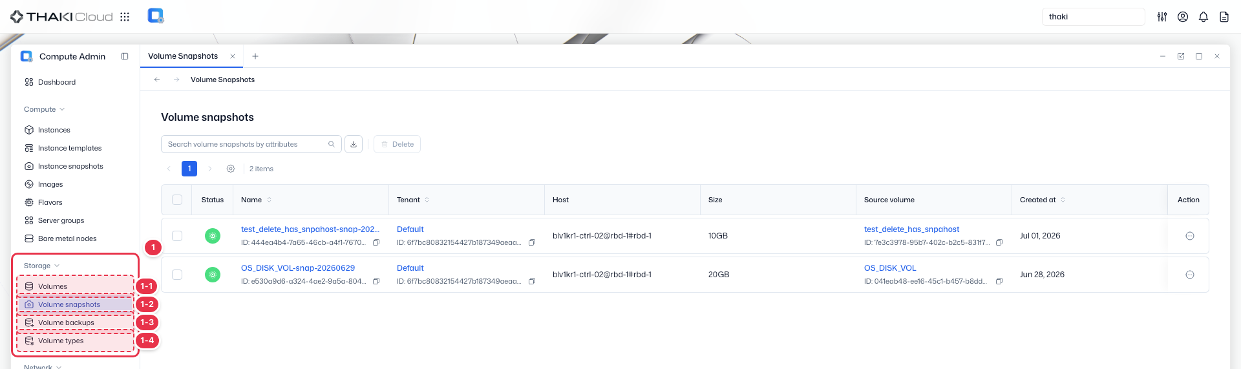Open the app grid launcher icon
This screenshot has width=1241, height=369.
point(125,17)
